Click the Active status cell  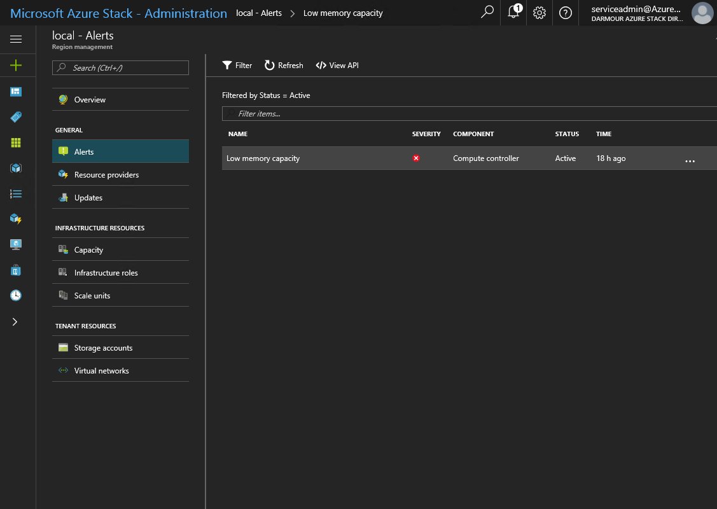coord(566,158)
